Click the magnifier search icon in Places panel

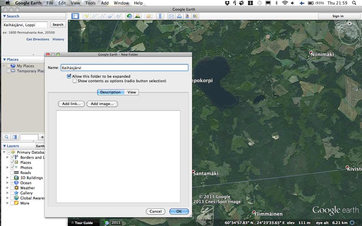(7, 137)
